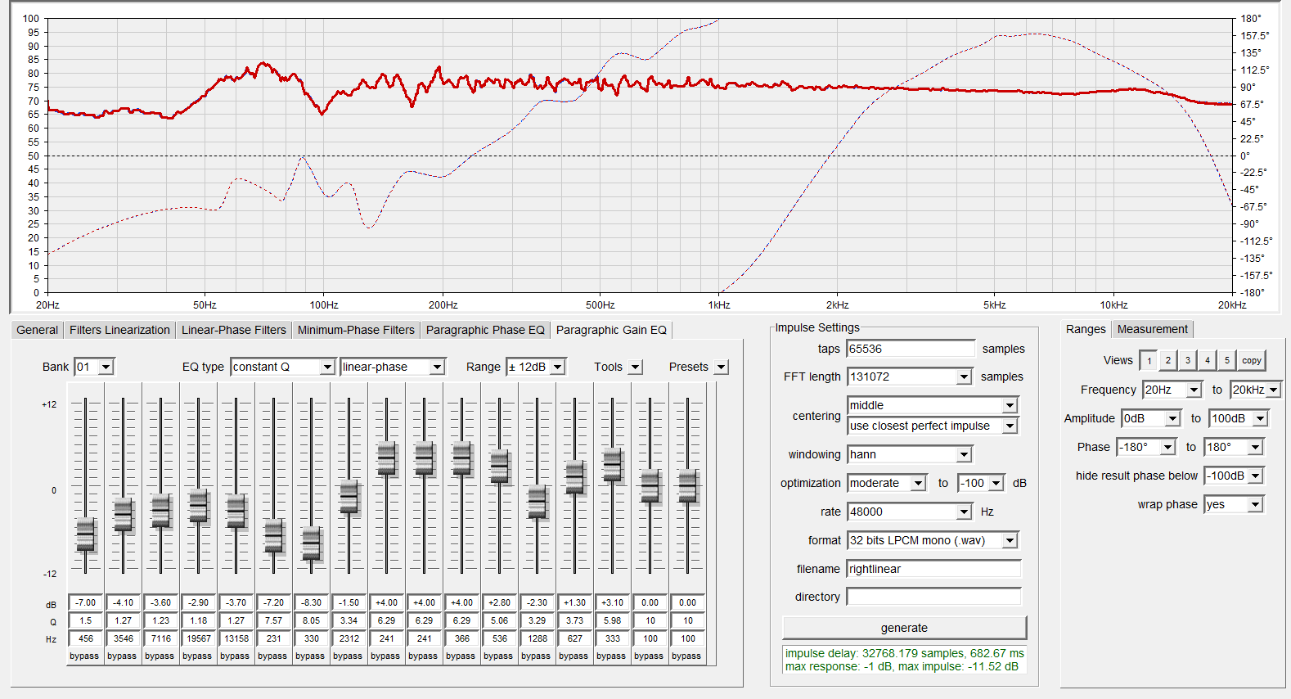Click the views copy button
The image size is (1291, 699).
pyautogui.click(x=1251, y=360)
